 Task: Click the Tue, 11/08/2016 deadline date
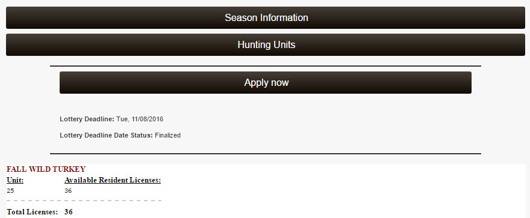coord(140,119)
